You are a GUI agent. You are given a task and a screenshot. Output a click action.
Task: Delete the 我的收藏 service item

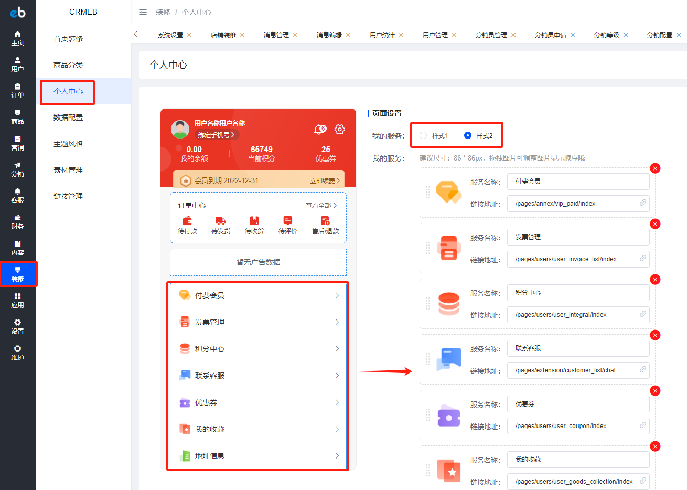pyautogui.click(x=655, y=446)
